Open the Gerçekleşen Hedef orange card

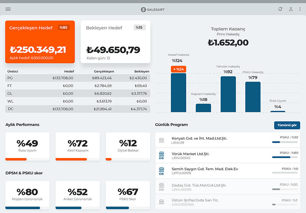pos(40,42)
